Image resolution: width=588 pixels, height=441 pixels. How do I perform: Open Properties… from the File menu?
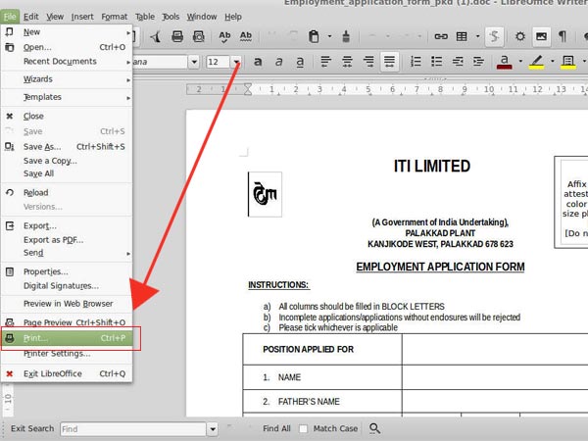pyautogui.click(x=67, y=271)
